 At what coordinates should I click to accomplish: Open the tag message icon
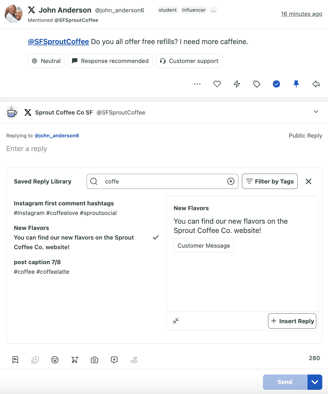click(x=257, y=84)
